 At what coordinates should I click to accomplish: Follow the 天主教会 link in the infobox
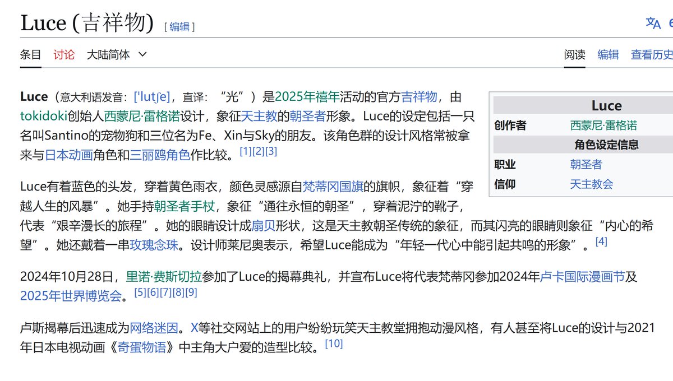[x=591, y=183]
